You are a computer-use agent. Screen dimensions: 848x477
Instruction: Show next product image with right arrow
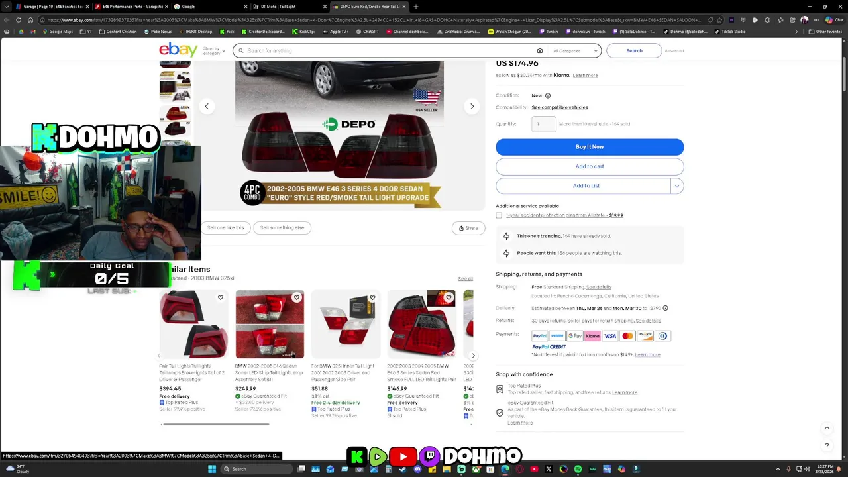(472, 106)
